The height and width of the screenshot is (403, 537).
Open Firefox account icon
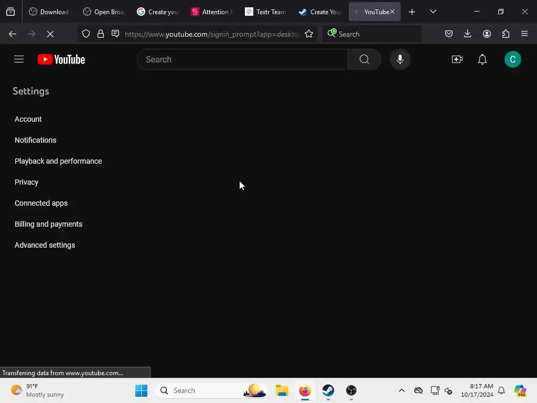[x=487, y=34]
